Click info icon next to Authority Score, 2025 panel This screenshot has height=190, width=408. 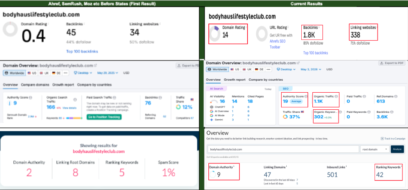point(30,97)
